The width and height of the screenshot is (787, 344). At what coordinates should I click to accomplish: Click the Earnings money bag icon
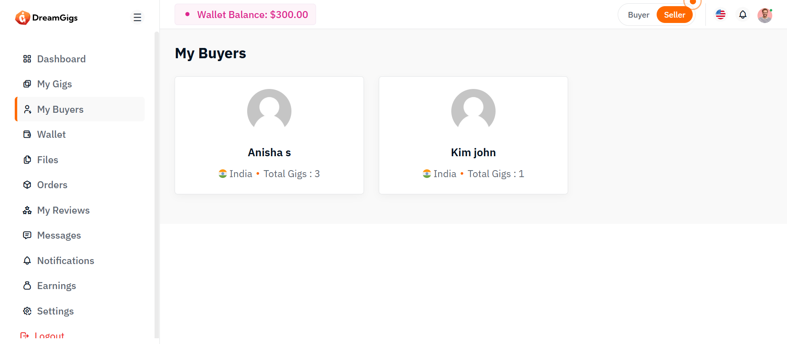click(27, 286)
